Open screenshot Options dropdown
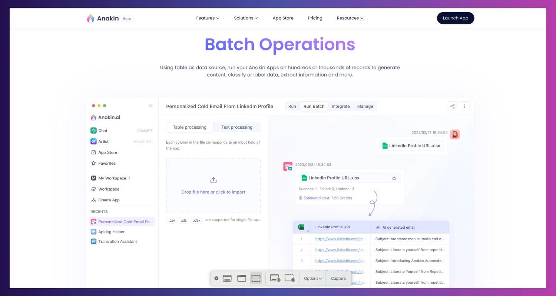 pyautogui.click(x=312, y=279)
